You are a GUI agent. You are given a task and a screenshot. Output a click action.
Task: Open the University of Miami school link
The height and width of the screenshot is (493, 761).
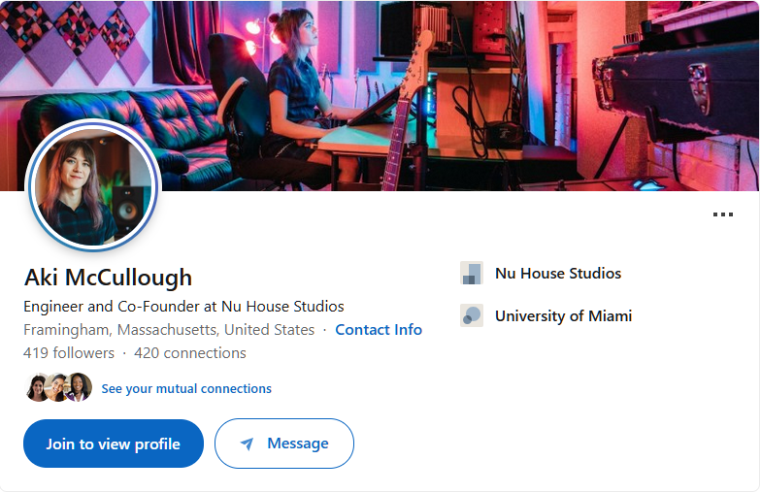click(x=563, y=315)
